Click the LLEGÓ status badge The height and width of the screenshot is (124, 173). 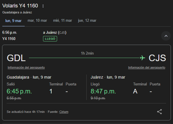coord(50,39)
